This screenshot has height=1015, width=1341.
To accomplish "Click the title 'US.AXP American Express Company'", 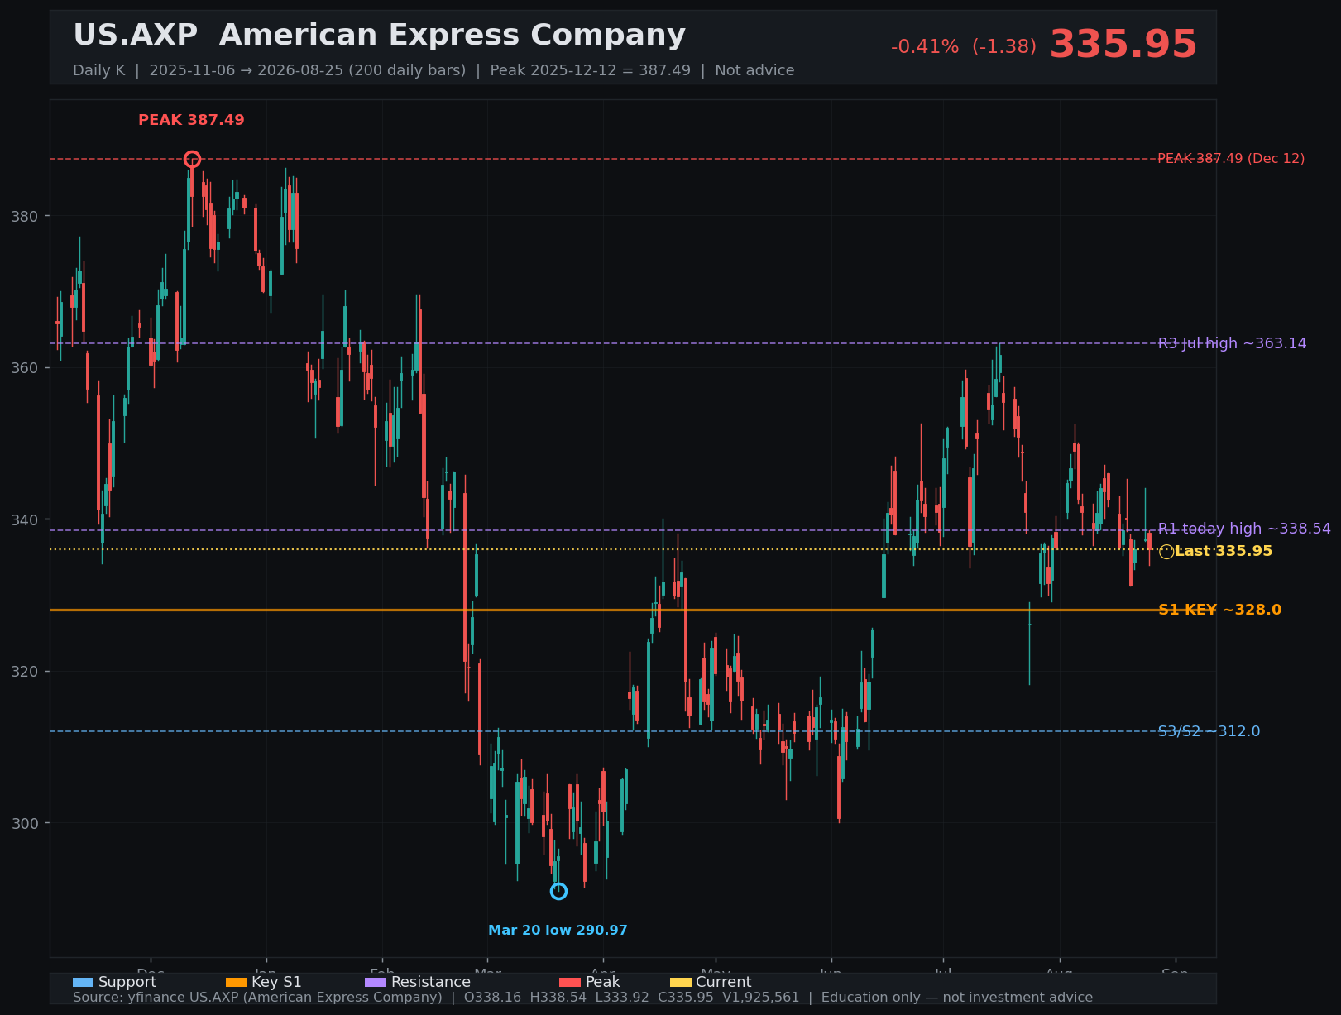I will tap(379, 36).
